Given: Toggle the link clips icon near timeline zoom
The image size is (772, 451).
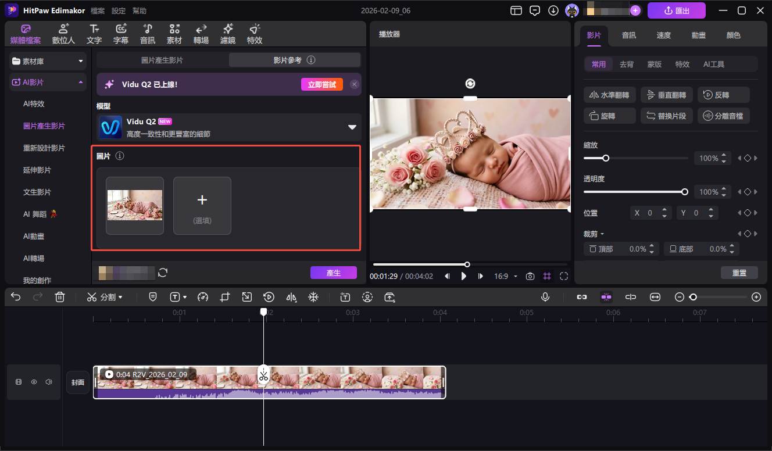Looking at the screenshot, I should point(581,297).
